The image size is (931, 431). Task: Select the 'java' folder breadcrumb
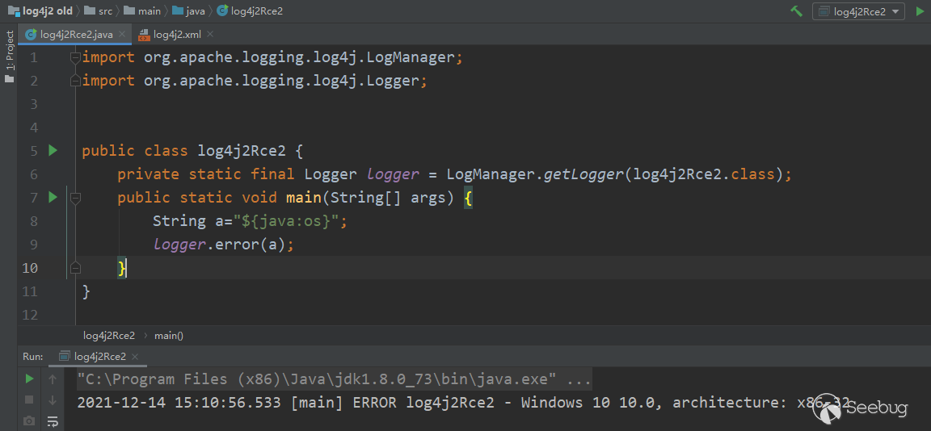point(188,10)
